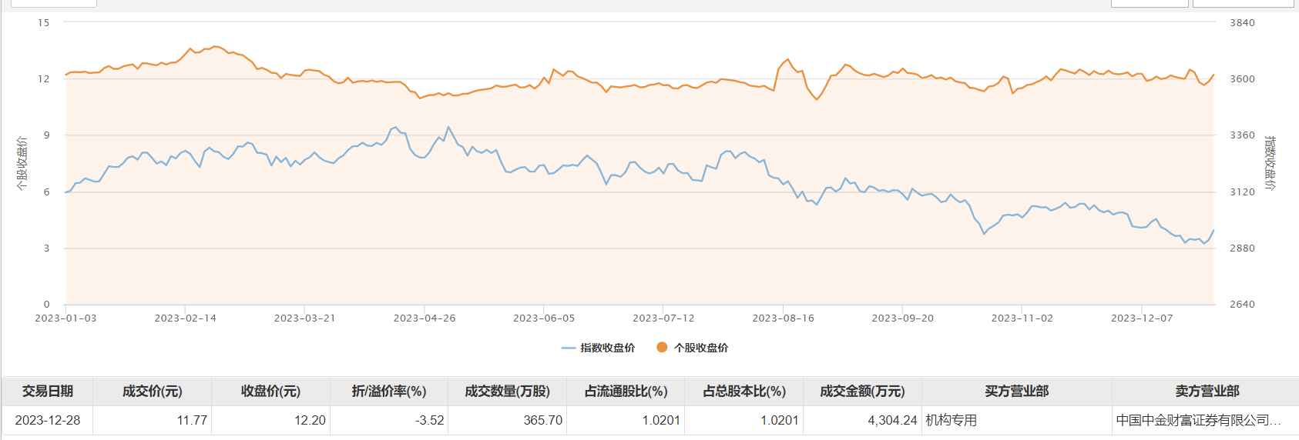Open the 机构专用 buyer entry
This screenshot has width=1299, height=440.
pyautogui.click(x=952, y=420)
